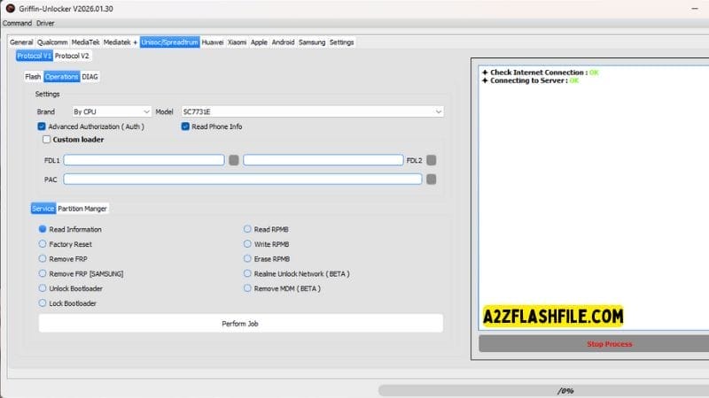
Task: Switch to the Protocol V2 tab
Action: click(x=72, y=56)
